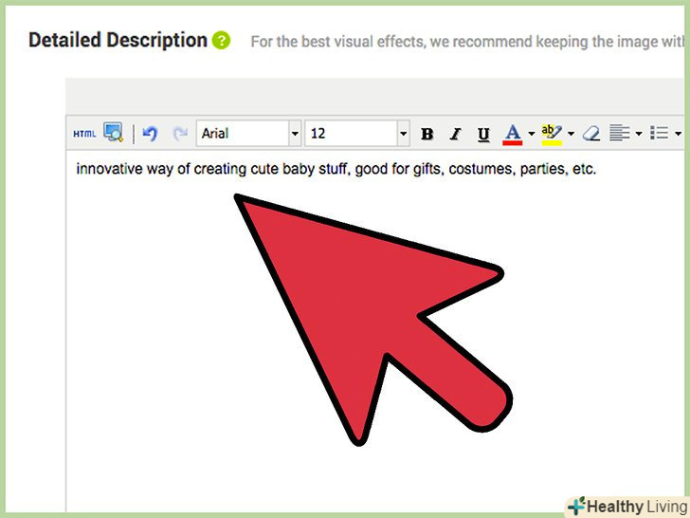Screen dimensions: 690x518
Task: Open the Arial font family dropdown
Action: (x=295, y=133)
